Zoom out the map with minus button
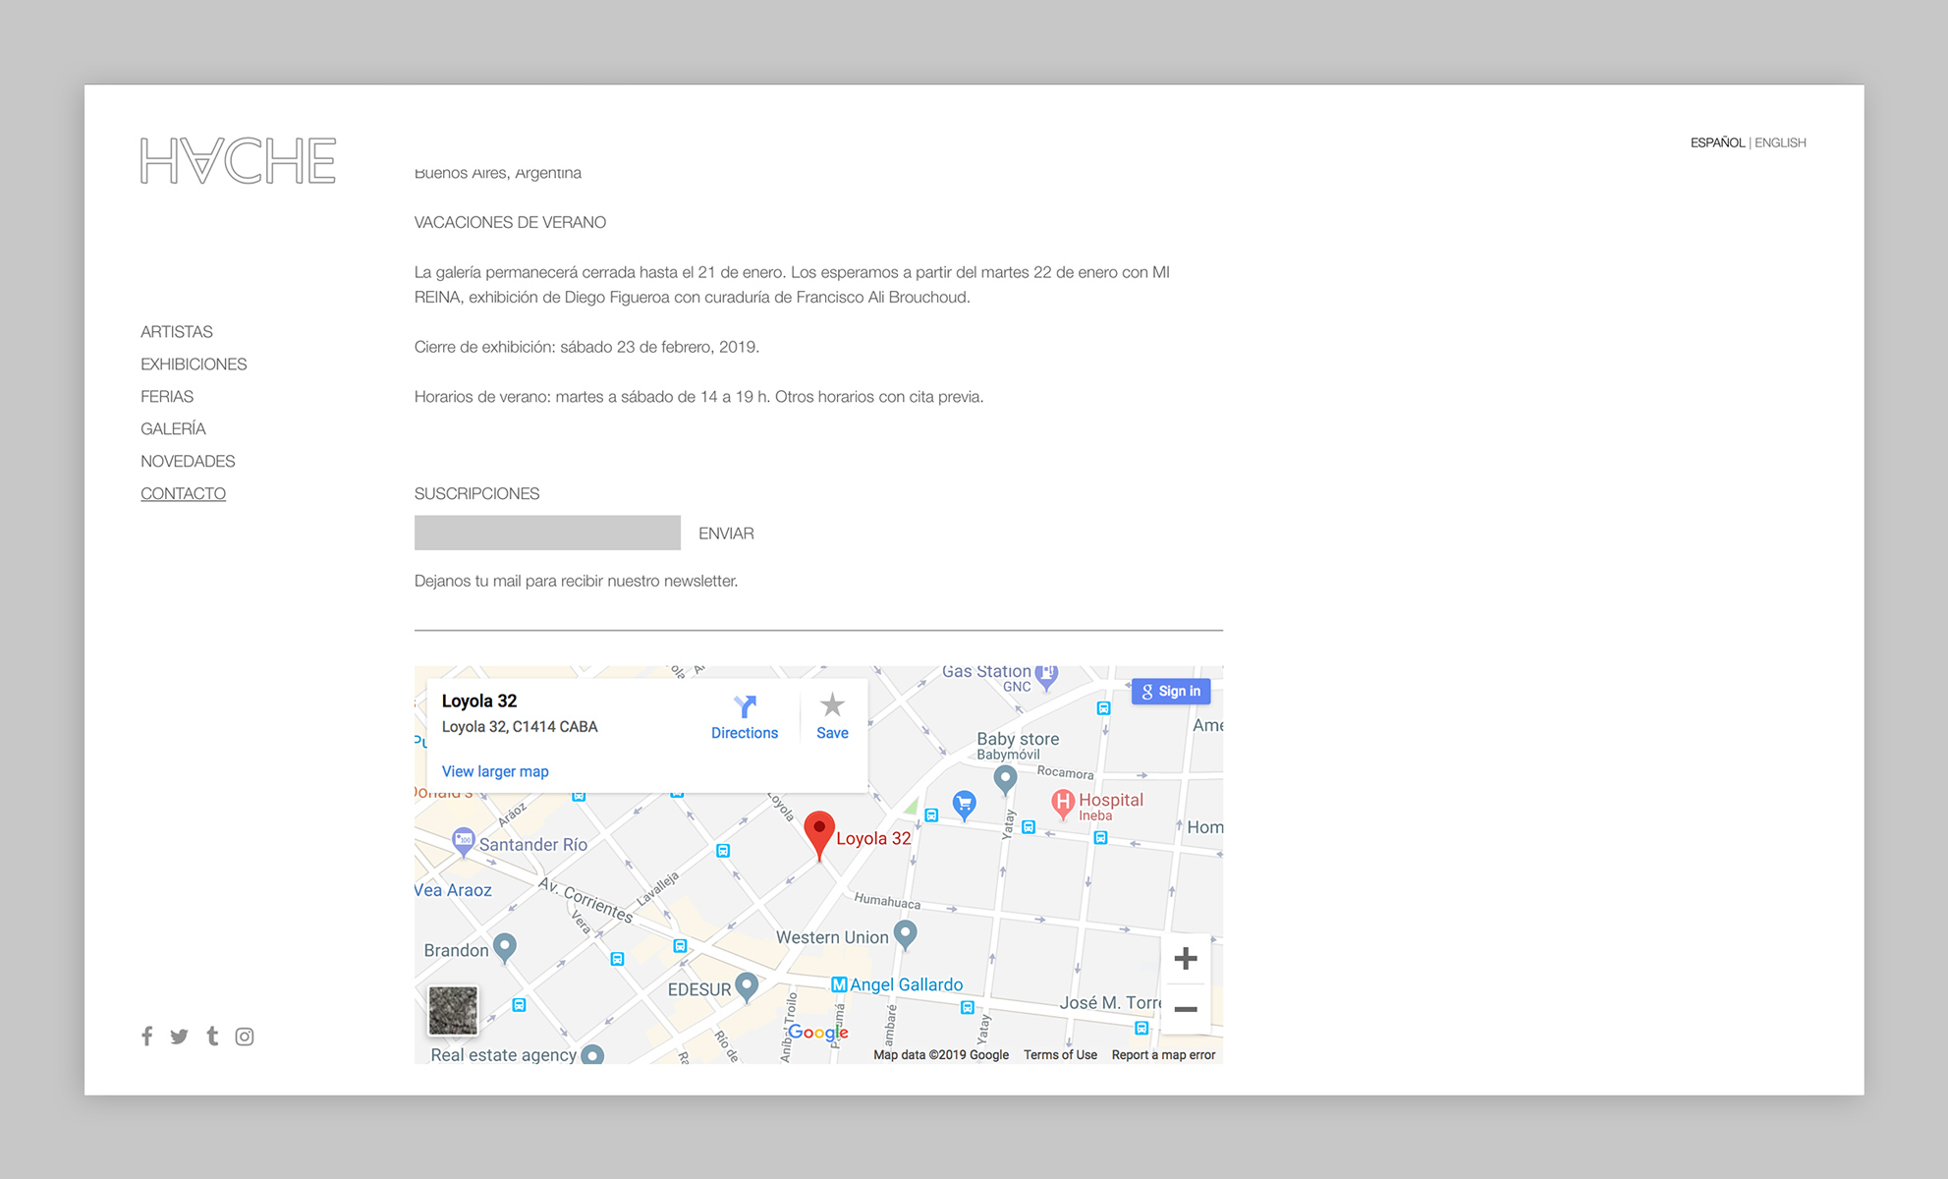This screenshot has height=1179, width=1948. 1186,1009
